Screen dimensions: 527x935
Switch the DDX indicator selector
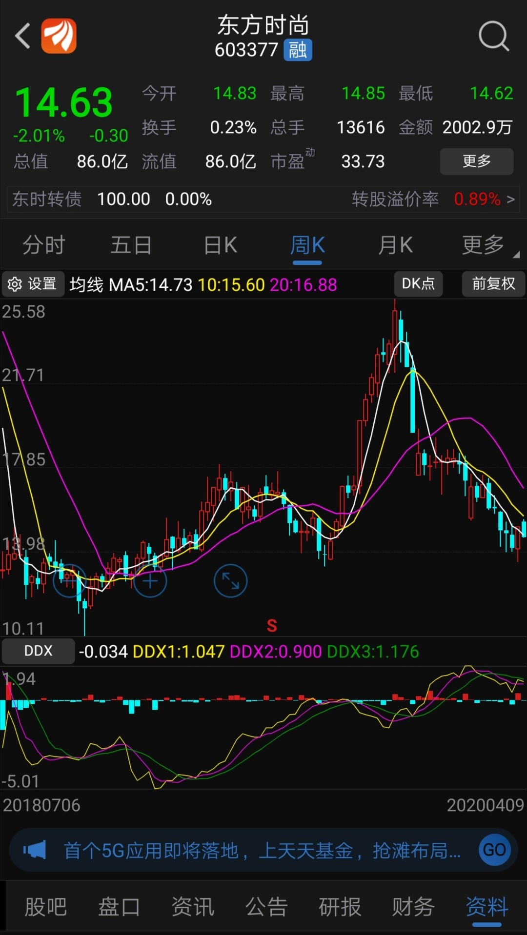click(38, 651)
